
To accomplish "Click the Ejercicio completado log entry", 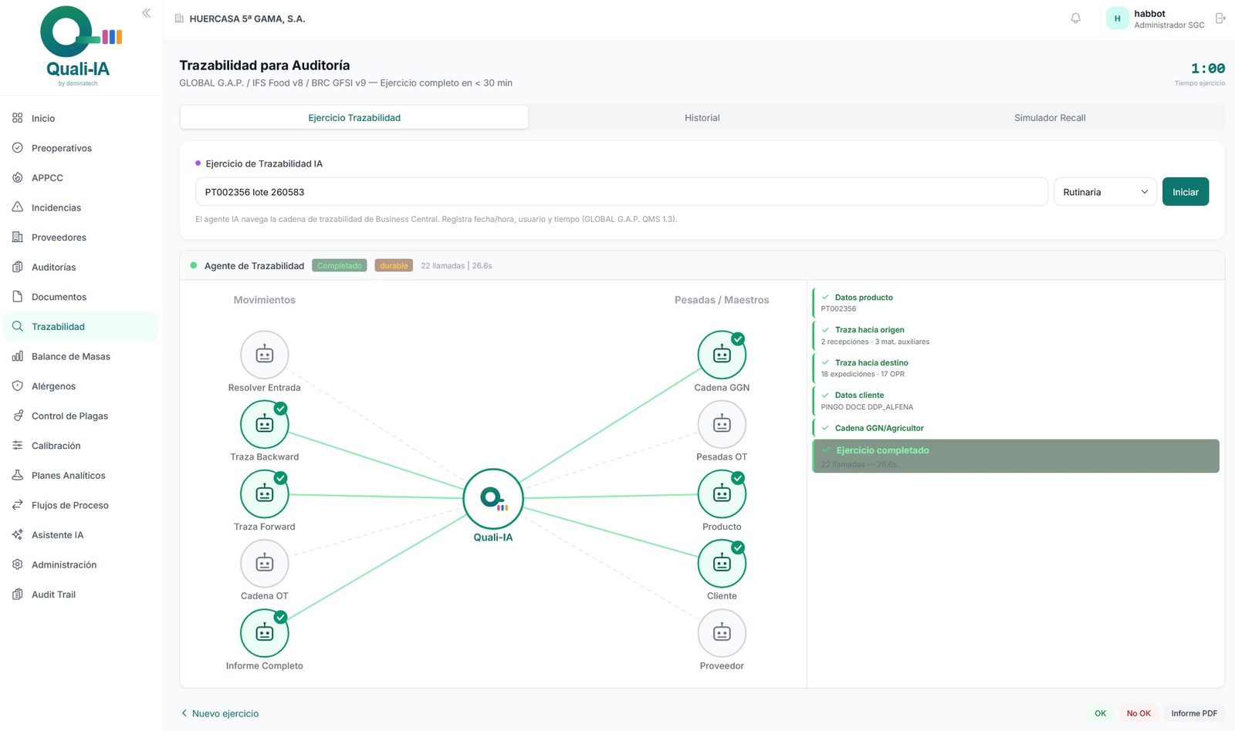I will pyautogui.click(x=1016, y=456).
